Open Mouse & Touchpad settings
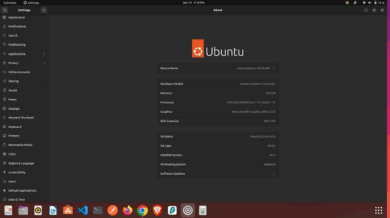 (20, 118)
